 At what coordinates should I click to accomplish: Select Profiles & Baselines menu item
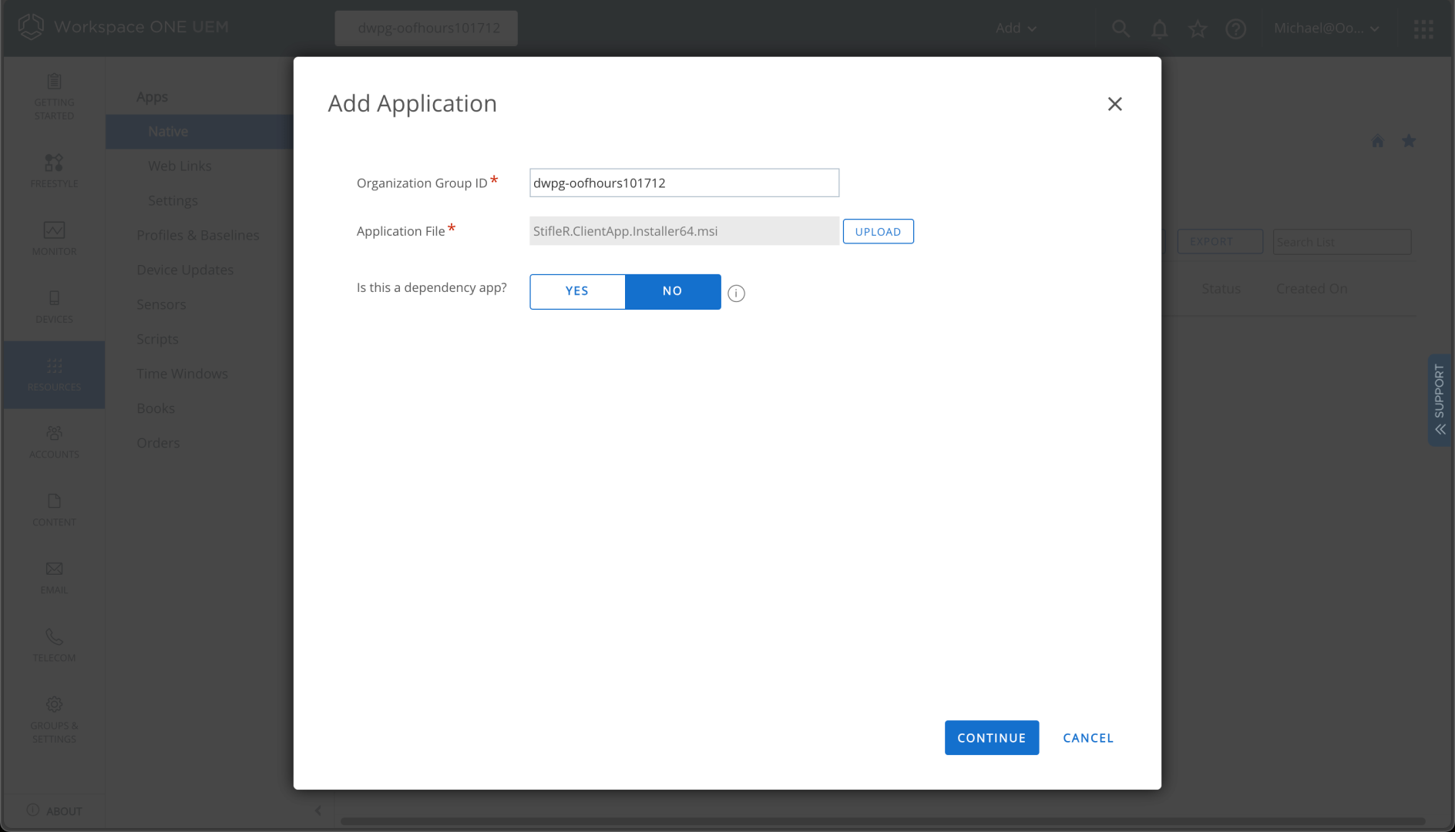click(198, 235)
